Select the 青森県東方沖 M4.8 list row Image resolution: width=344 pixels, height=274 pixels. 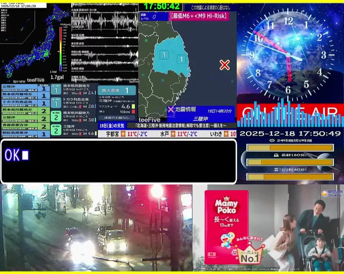pos(26,126)
